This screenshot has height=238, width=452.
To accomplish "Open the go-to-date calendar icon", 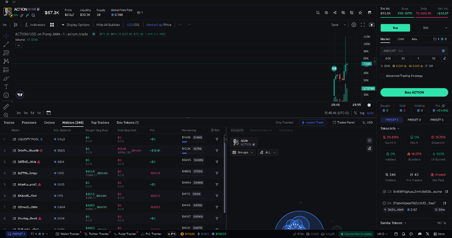I will 48,113.
